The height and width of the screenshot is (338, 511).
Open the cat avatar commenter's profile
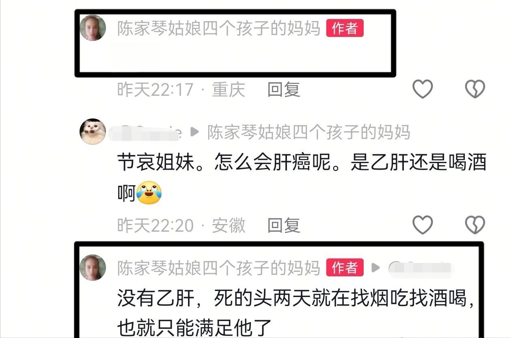pos(93,131)
